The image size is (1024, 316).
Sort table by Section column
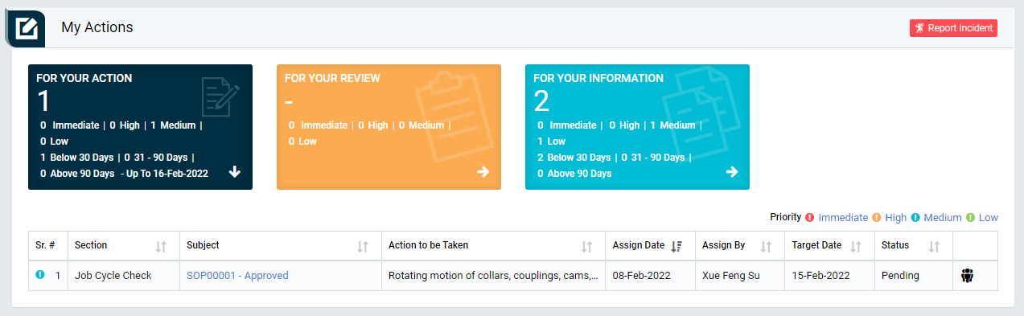click(x=161, y=246)
